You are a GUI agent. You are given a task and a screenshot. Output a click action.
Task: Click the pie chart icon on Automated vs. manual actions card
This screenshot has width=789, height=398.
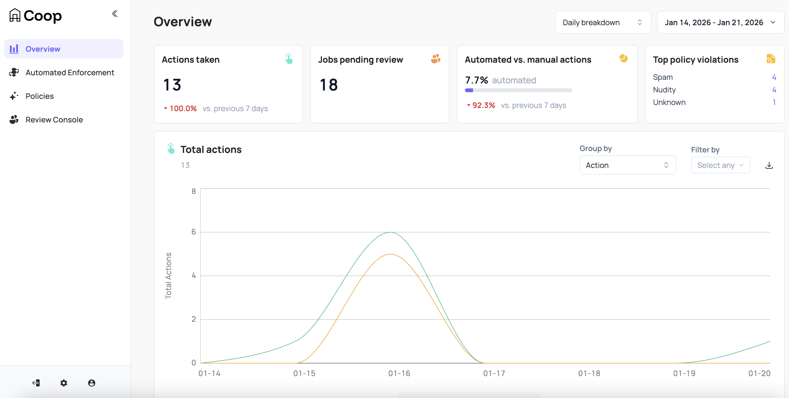(x=624, y=59)
